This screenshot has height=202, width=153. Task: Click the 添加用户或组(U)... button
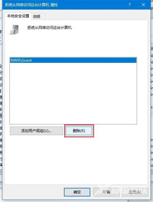coord(36,131)
